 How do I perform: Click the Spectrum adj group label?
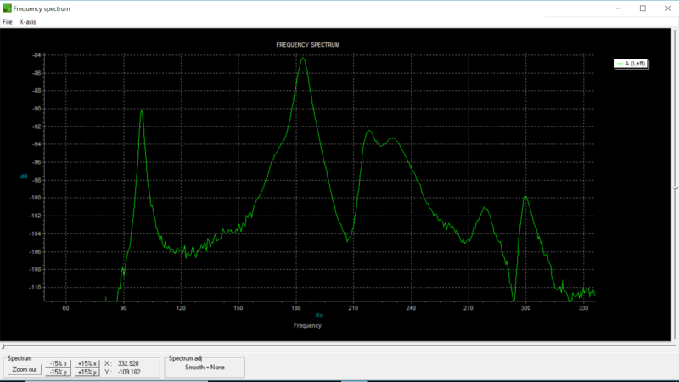(185, 358)
